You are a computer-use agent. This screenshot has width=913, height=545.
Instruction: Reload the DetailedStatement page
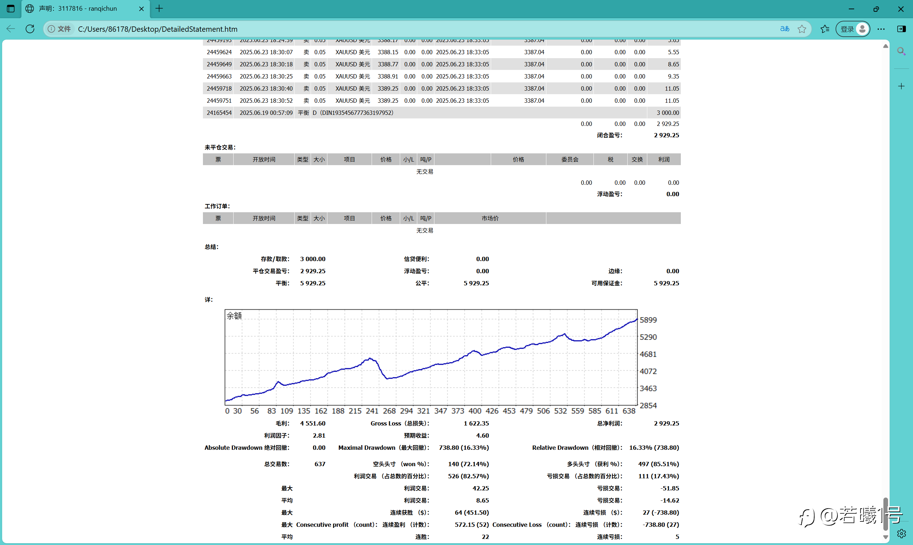pyautogui.click(x=30, y=29)
